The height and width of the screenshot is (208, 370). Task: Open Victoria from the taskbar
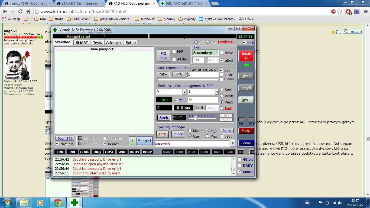(74, 203)
